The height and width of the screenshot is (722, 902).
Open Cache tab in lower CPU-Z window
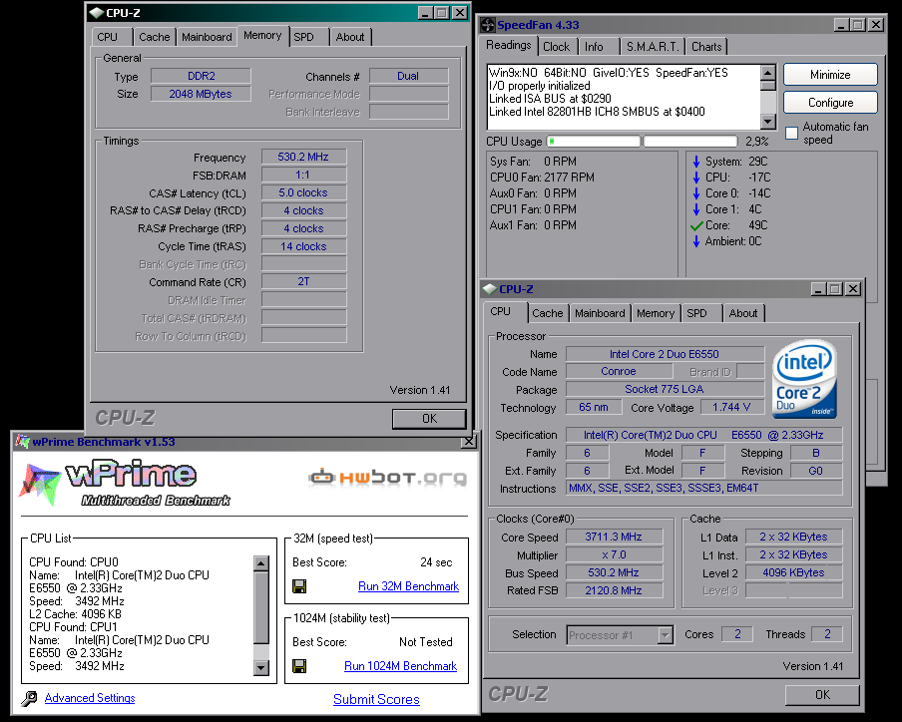click(x=547, y=313)
